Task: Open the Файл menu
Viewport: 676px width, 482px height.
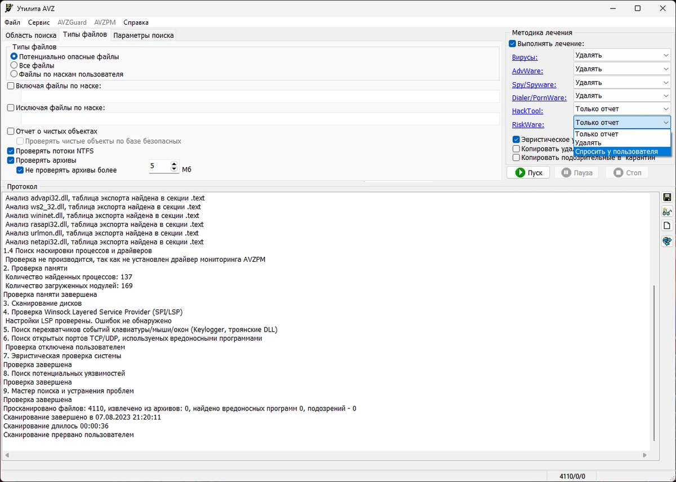Action: (x=12, y=23)
